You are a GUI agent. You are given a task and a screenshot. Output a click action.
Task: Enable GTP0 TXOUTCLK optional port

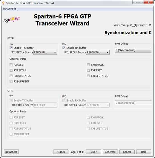pos(88,65)
